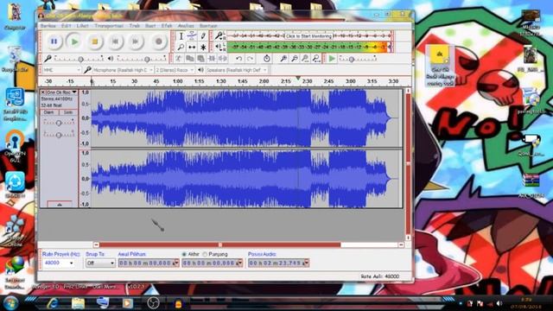Open the Edit menu
The height and width of the screenshot is (311, 553).
(x=66, y=26)
